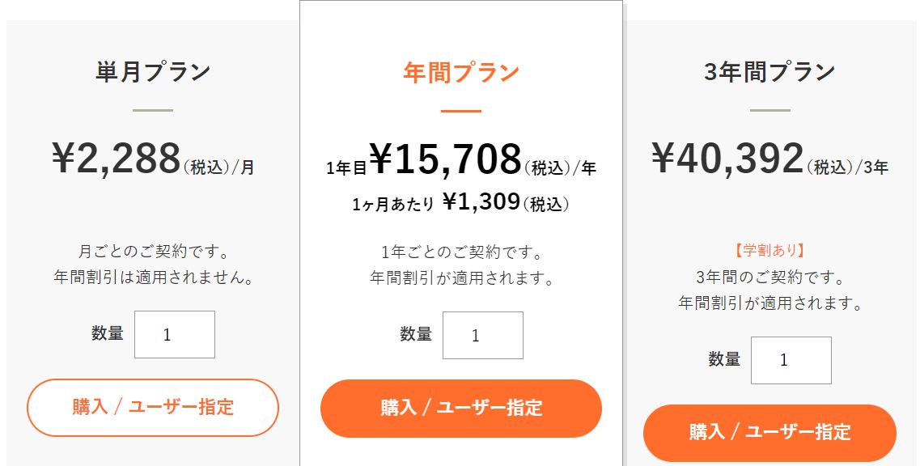
Task: Click the 1年ごとのご契約です description
Action: (461, 251)
